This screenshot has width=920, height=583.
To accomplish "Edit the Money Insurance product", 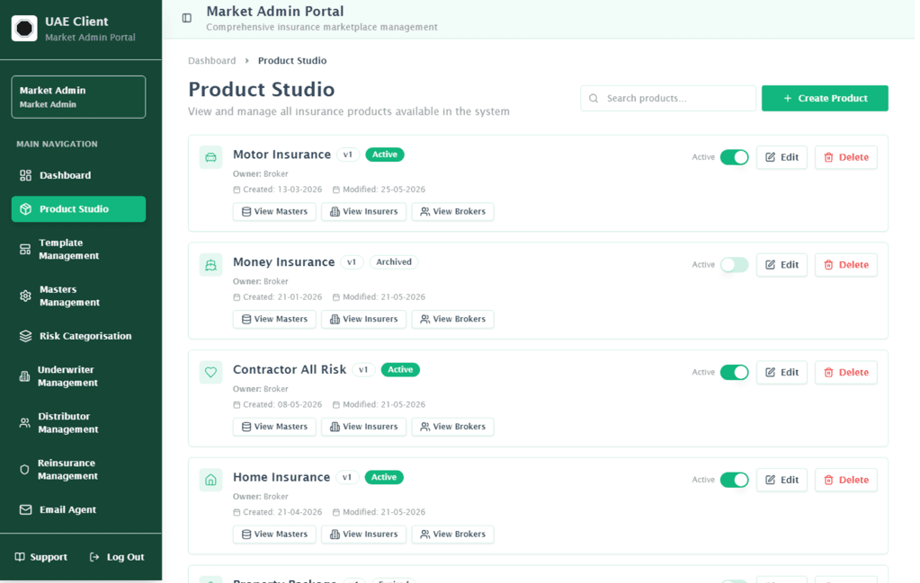I will coord(782,265).
